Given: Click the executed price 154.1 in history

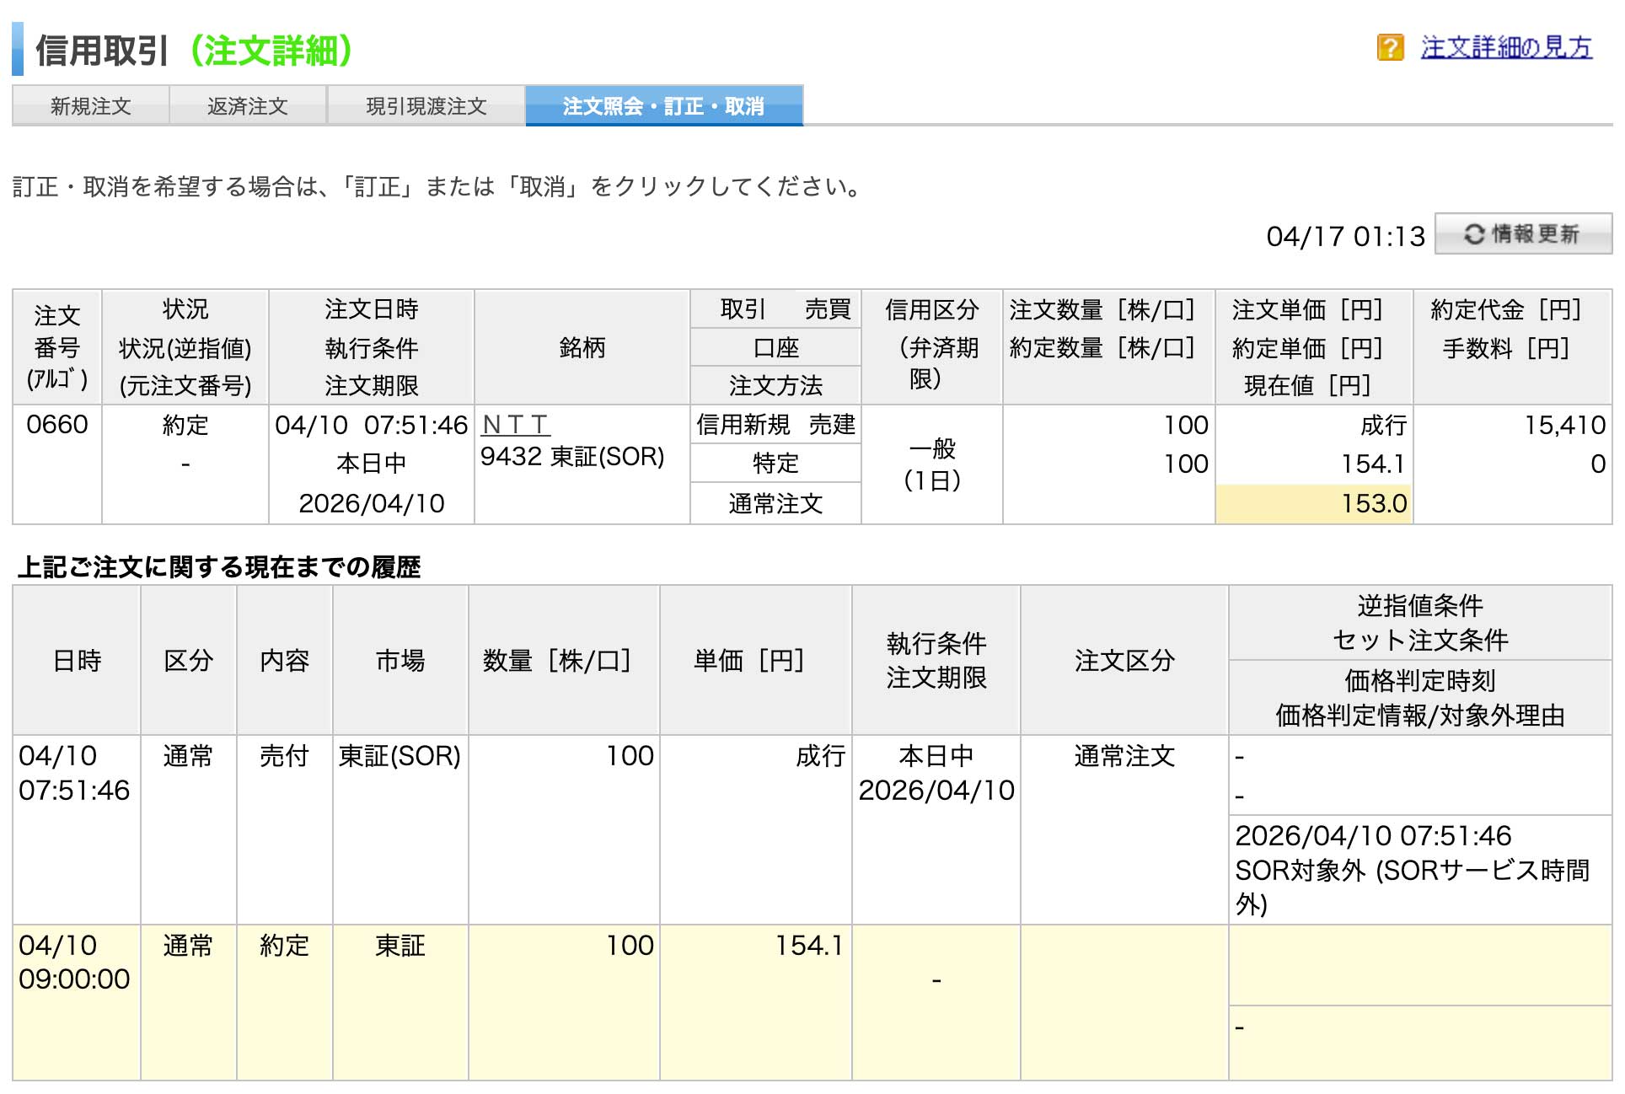Looking at the screenshot, I should (808, 946).
